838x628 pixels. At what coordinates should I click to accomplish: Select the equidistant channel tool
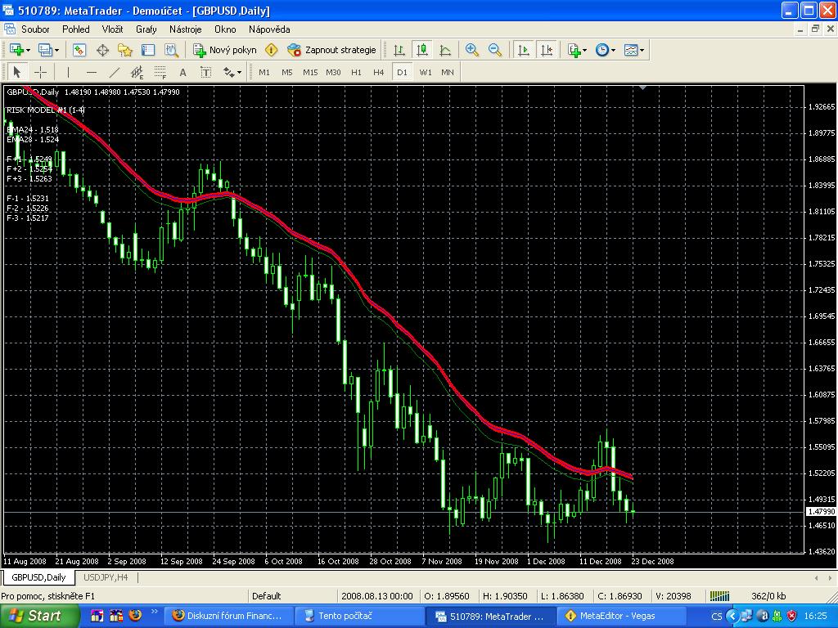pyautogui.click(x=137, y=72)
